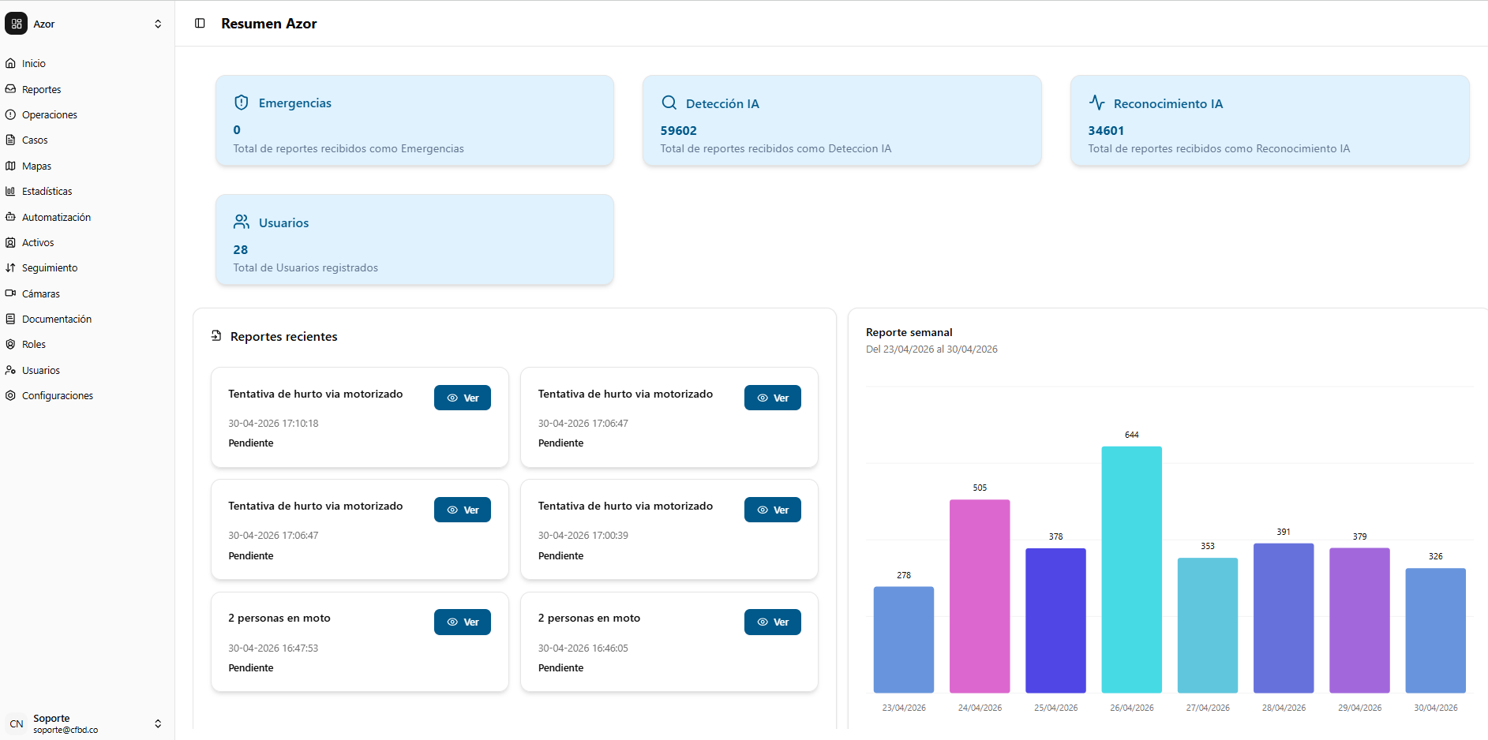The height and width of the screenshot is (740, 1488).
Task: Toggle the sidebar collapse icon
Action: pos(200,24)
